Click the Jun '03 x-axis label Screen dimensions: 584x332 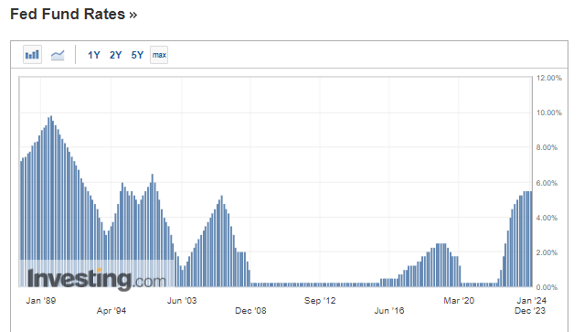coord(182,300)
